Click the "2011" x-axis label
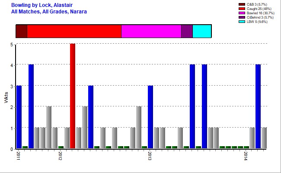Viewport: 281px width, 173px height. [x=18, y=156]
